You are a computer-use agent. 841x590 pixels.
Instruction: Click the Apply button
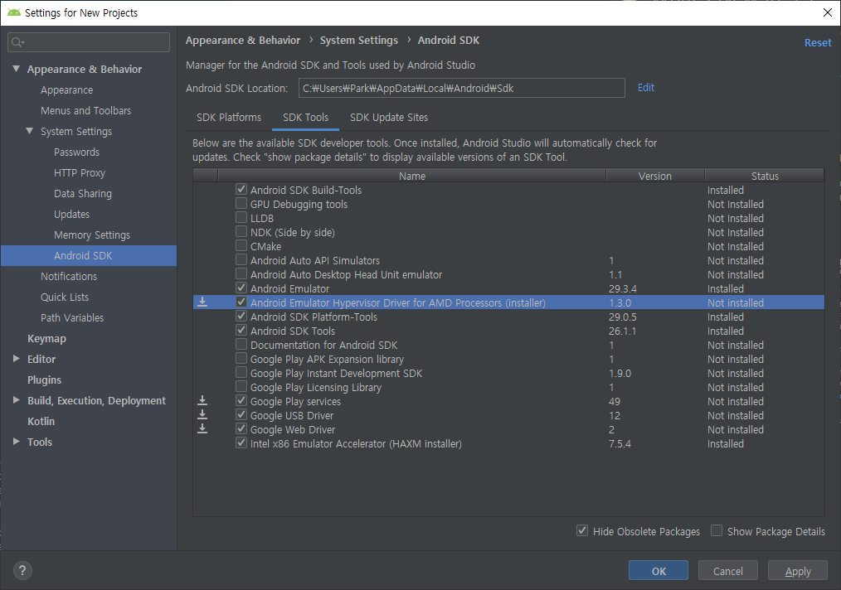798,571
